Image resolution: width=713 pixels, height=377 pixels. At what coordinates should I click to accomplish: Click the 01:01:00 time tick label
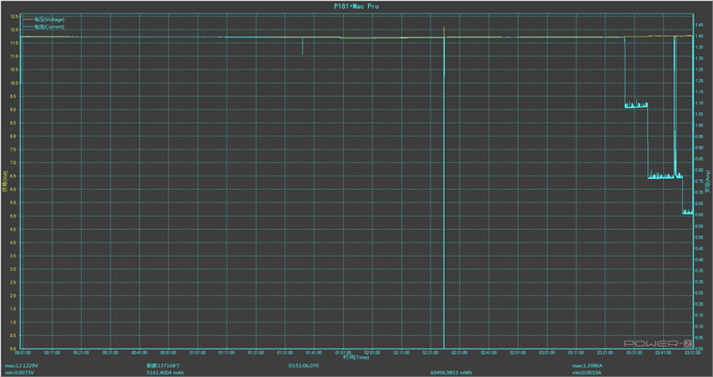pyautogui.click(x=197, y=352)
